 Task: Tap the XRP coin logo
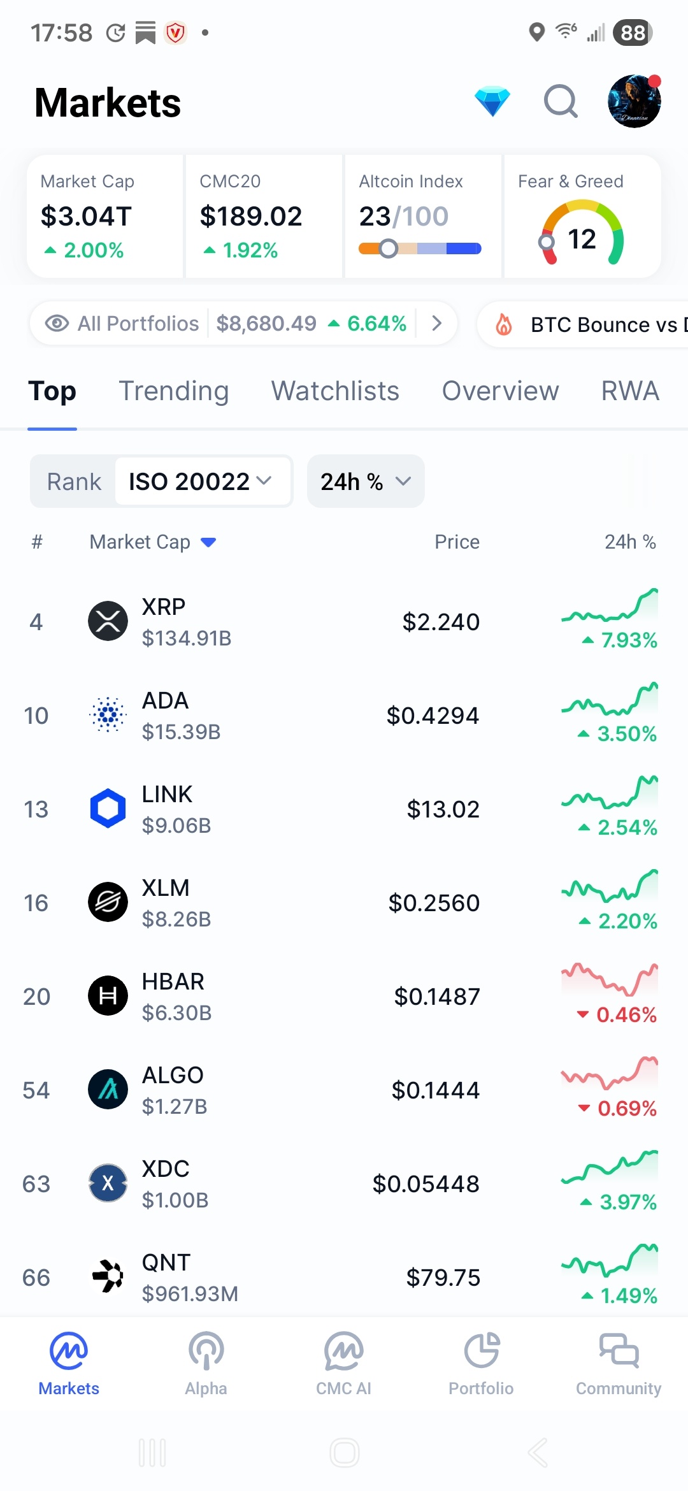coord(108,621)
